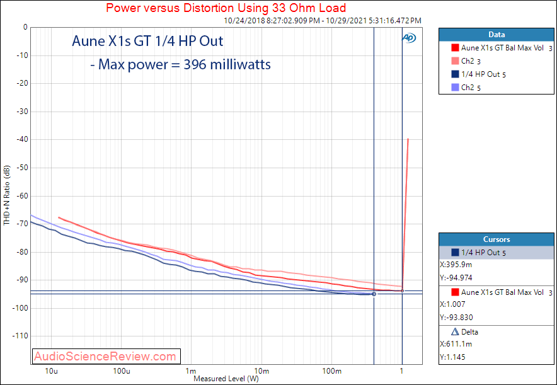Select the highlighted '1/4 HP Out 5' cursor row
557x385 pixels.
point(497,253)
